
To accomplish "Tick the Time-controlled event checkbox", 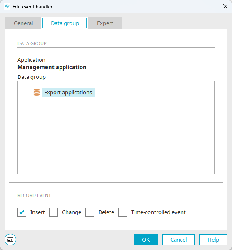I will (x=123, y=212).
